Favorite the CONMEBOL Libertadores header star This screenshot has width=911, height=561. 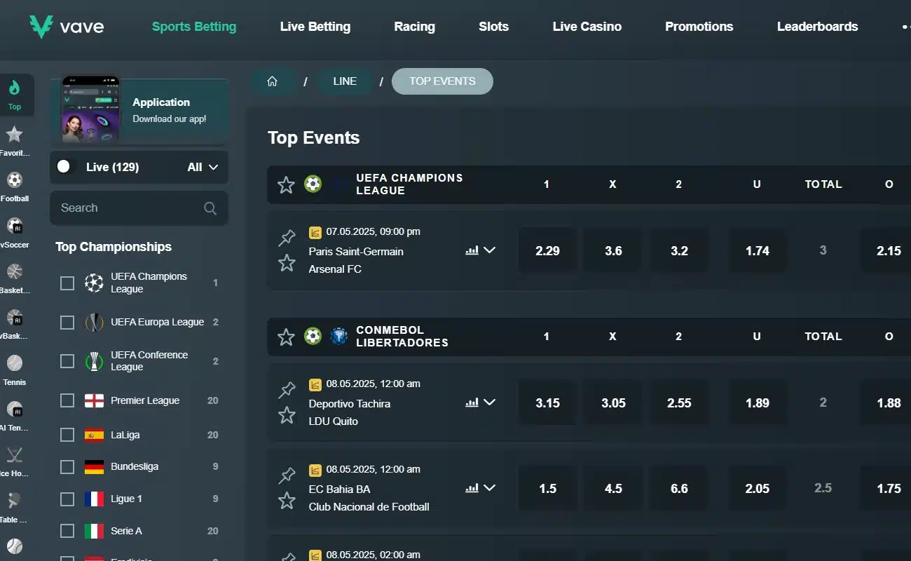(286, 337)
